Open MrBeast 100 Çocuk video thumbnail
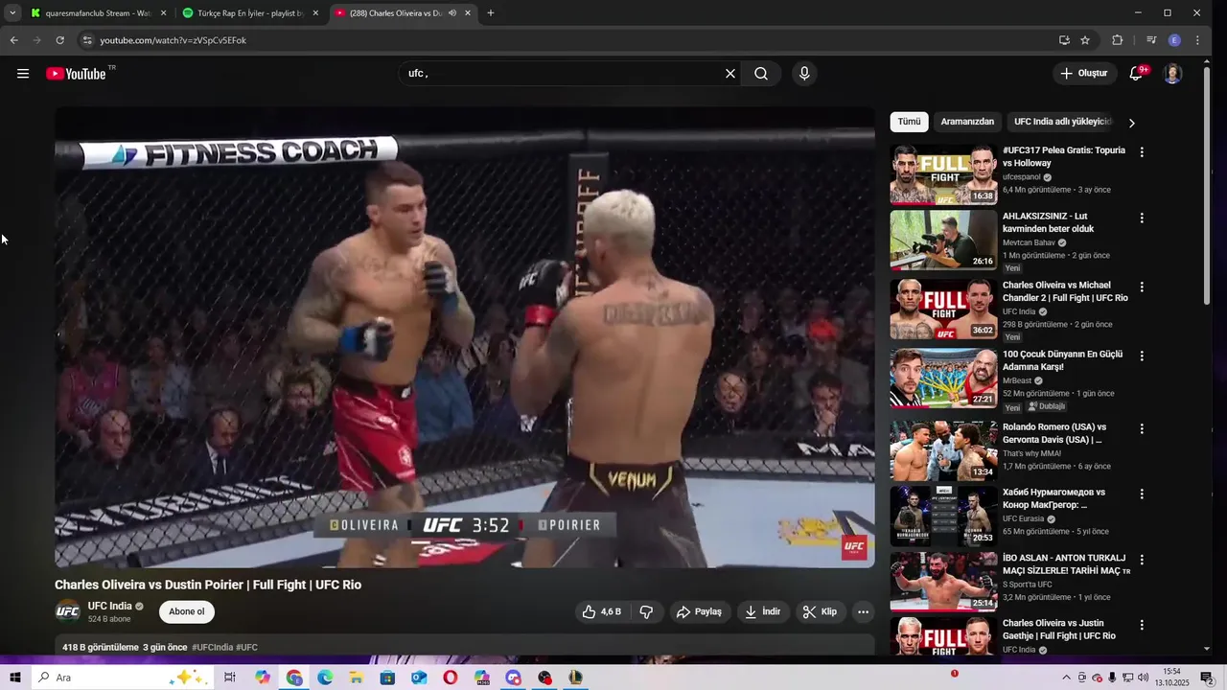The image size is (1227, 690). 943,378
